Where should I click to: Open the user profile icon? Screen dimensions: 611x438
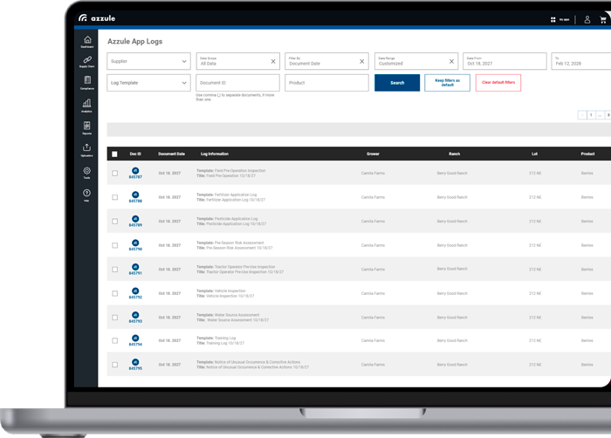[x=587, y=19]
